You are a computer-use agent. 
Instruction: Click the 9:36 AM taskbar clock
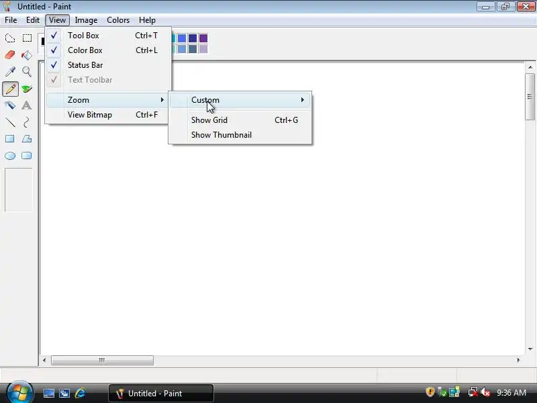pyautogui.click(x=511, y=392)
